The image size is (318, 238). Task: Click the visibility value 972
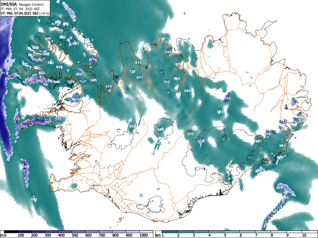34,199
